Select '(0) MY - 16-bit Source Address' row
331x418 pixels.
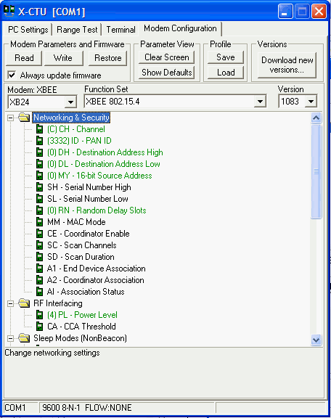point(99,176)
